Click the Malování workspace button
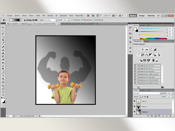The height and width of the screenshot is (131, 175). click(151, 15)
